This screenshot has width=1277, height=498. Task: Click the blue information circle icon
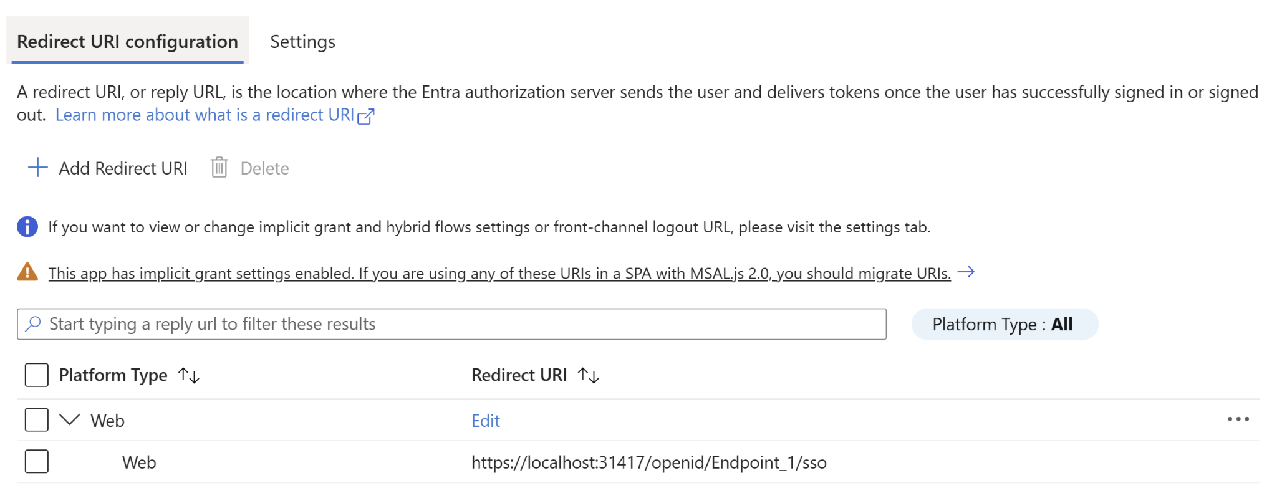click(27, 227)
